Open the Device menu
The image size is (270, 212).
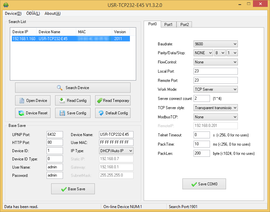(x=13, y=13)
